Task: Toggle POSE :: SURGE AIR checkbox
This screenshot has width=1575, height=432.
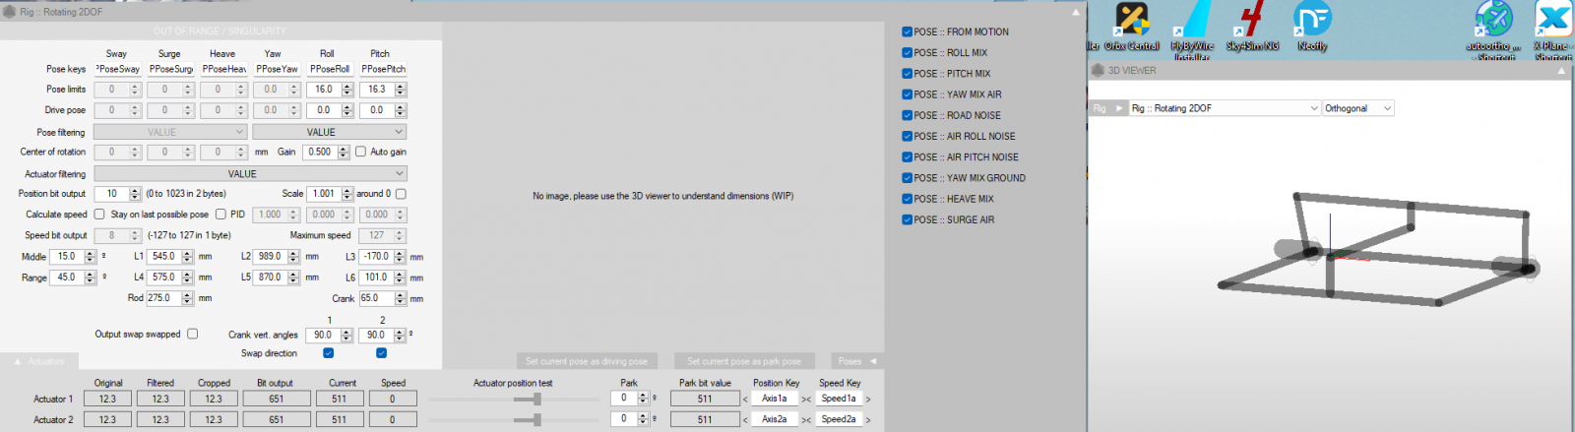Action: [907, 219]
